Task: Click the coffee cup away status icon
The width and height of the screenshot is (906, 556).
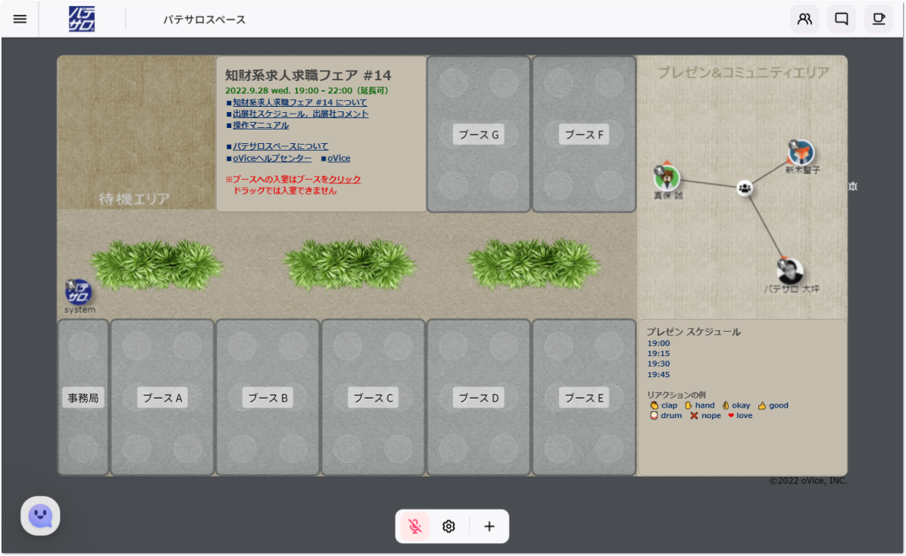Action: (878, 19)
